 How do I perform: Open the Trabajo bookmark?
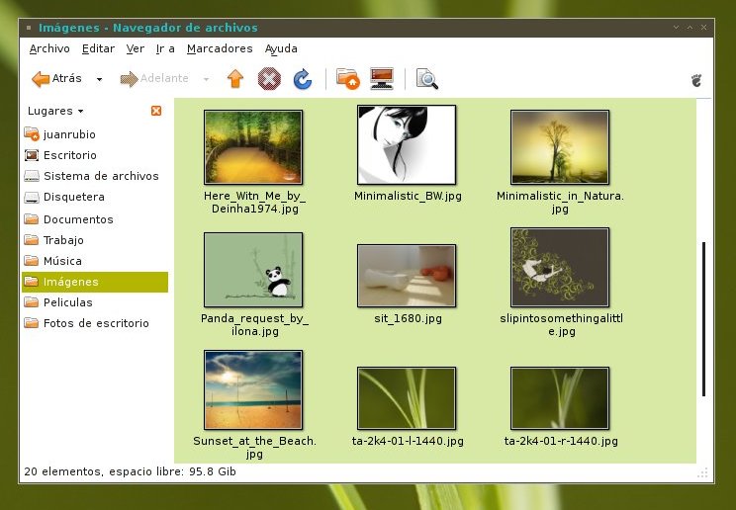95,240
